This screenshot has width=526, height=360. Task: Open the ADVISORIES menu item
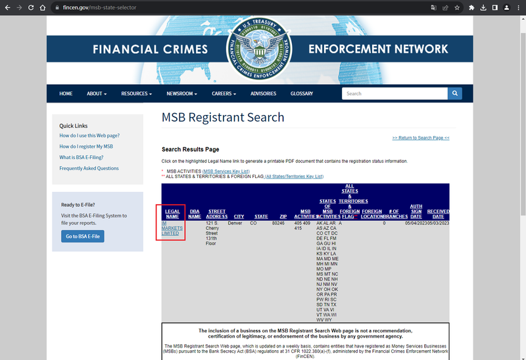click(264, 93)
